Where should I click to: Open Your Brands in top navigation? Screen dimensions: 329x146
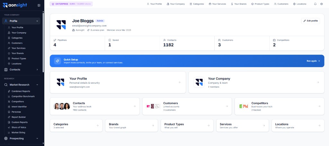tap(239, 4)
